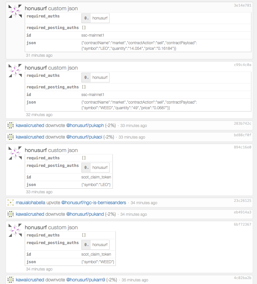This screenshot has height=284, width=257.
Task: Open the @honusurf/pukam9 post link
Action: pos(86,280)
